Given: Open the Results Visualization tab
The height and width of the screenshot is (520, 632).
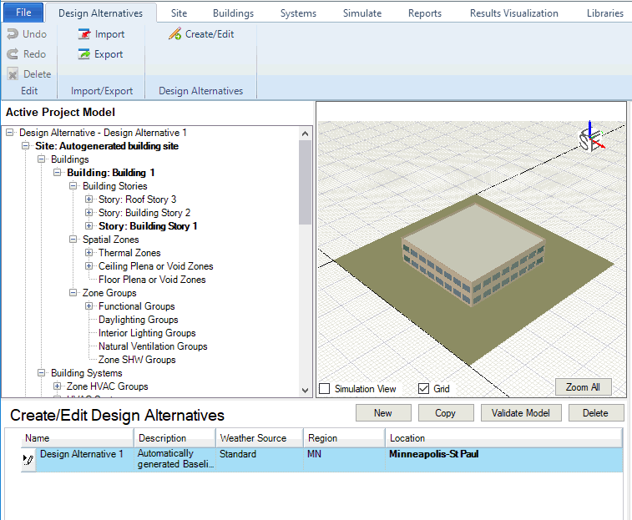Looking at the screenshot, I should point(513,13).
